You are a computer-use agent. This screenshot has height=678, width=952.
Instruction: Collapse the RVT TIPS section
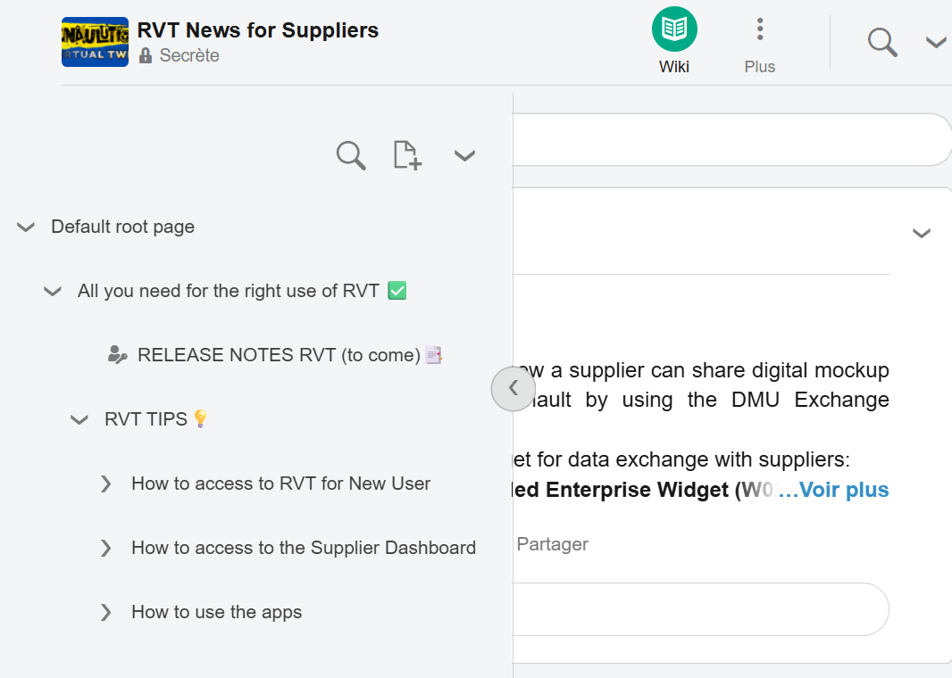(x=79, y=420)
